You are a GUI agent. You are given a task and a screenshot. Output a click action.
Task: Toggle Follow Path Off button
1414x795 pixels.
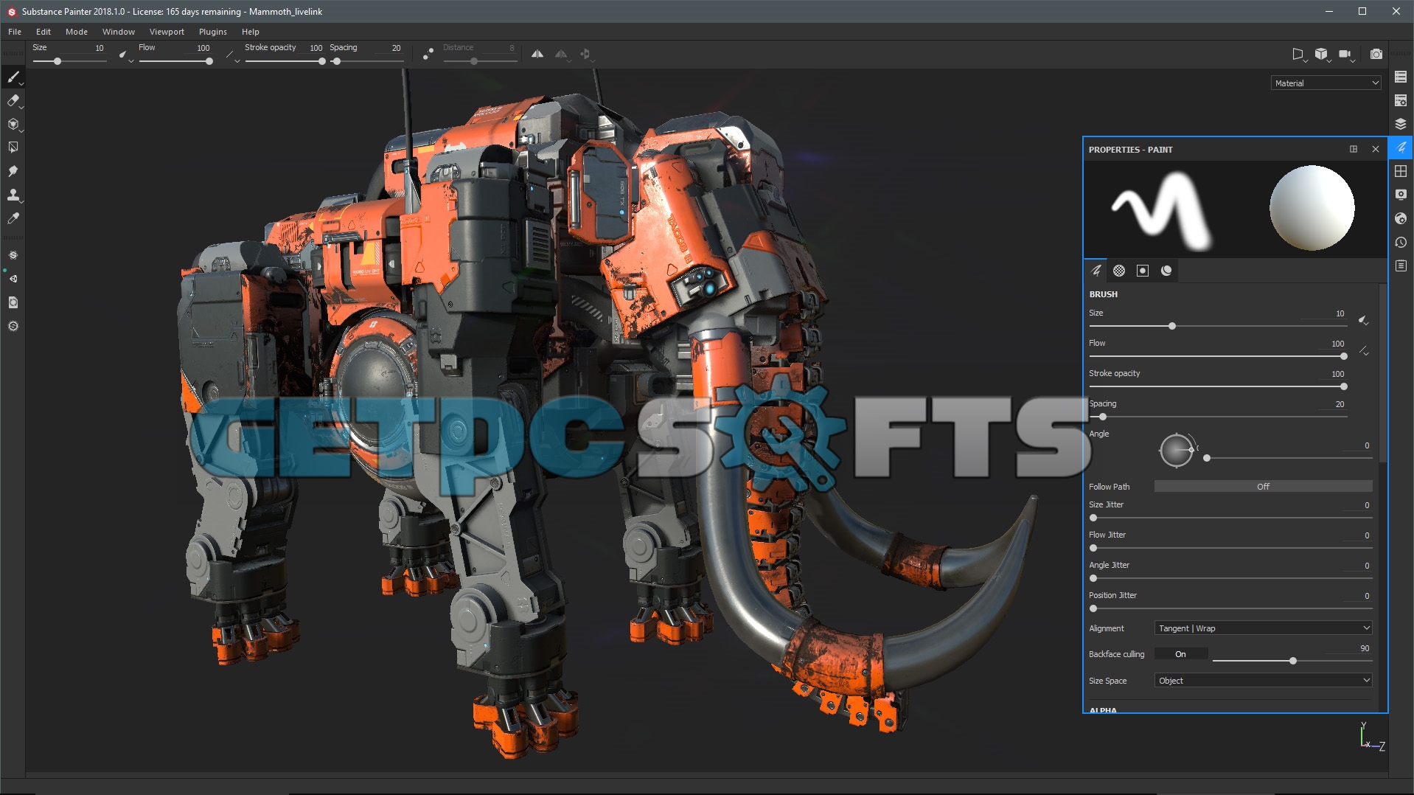pos(1263,487)
